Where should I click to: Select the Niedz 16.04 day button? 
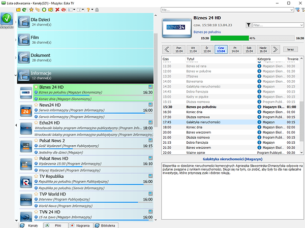263,49
